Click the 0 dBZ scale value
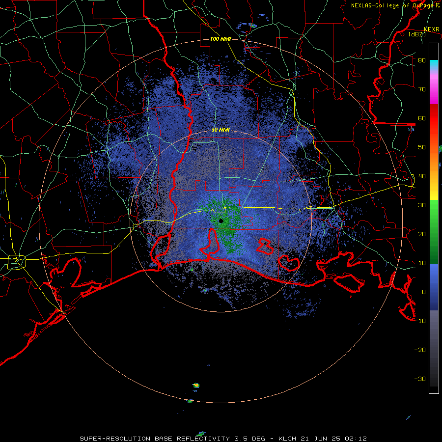 pyautogui.click(x=424, y=292)
